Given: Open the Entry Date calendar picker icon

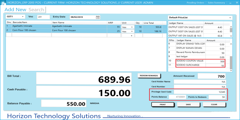Looking at the screenshot, I should click(x=98, y=17).
